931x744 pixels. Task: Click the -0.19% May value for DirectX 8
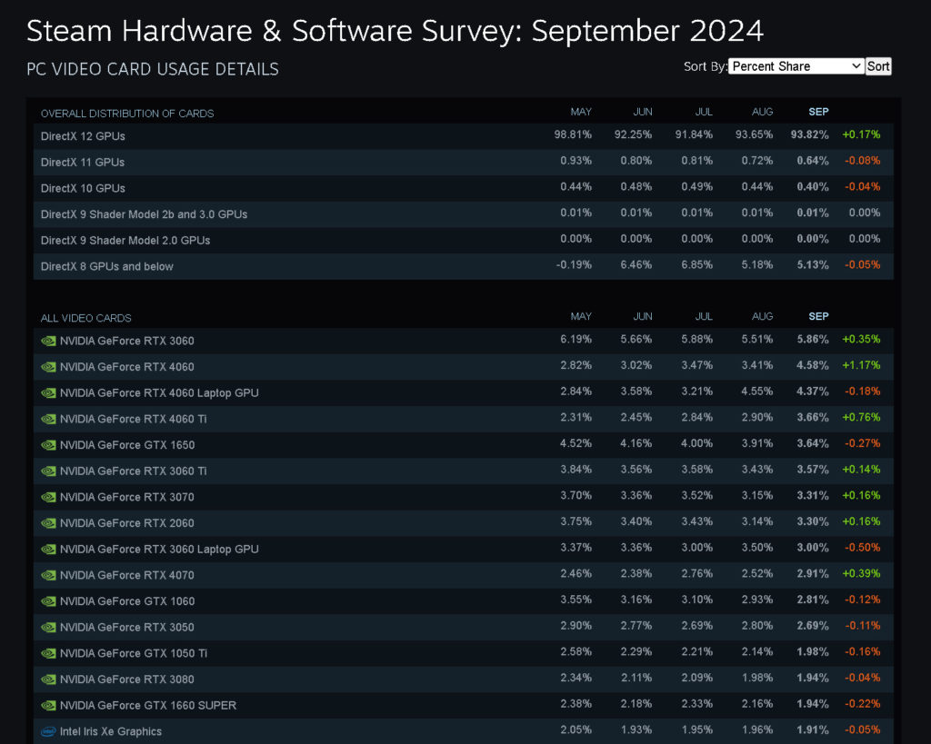point(574,265)
